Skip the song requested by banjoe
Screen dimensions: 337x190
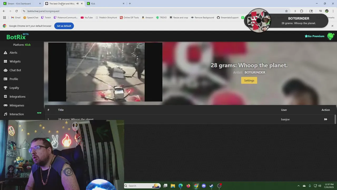coord(326,119)
